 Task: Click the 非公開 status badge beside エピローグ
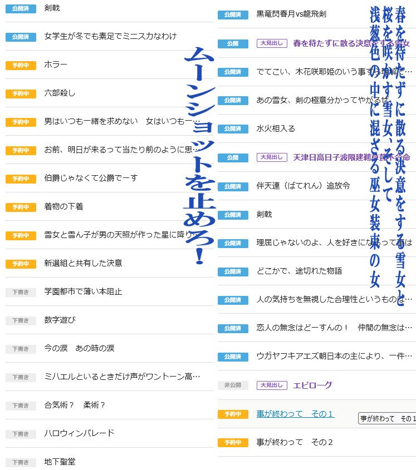pos(233,385)
